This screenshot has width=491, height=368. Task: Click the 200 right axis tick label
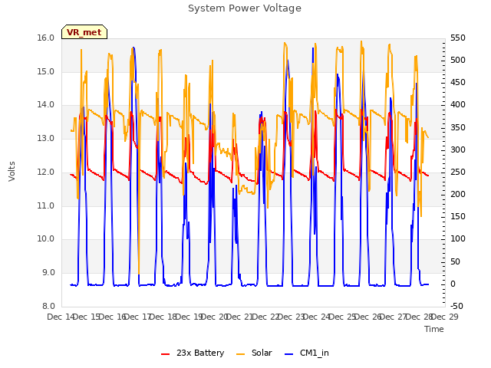[x=458, y=194]
